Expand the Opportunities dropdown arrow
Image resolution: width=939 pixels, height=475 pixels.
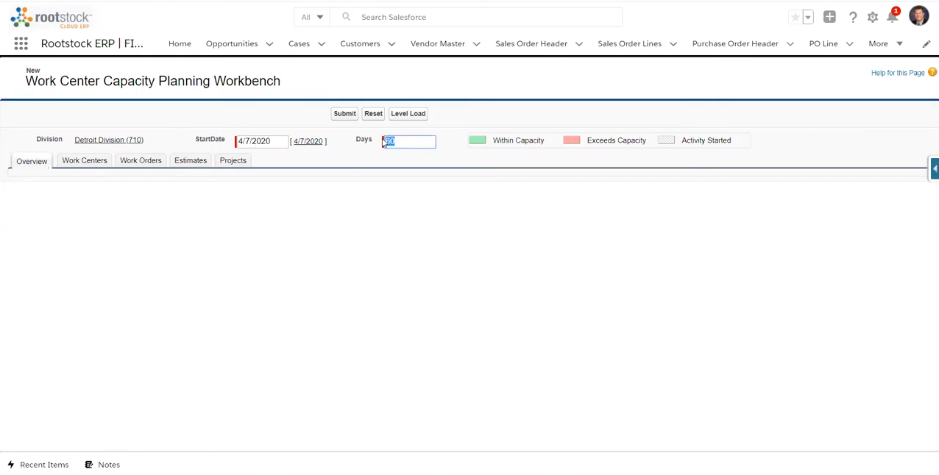point(269,43)
